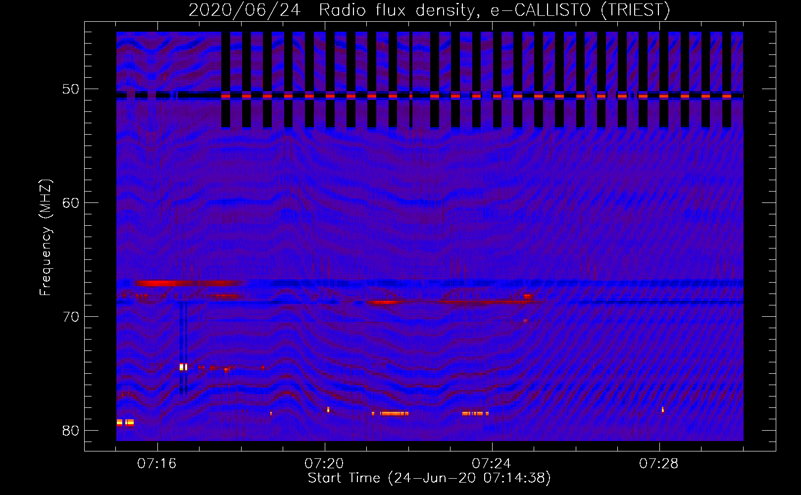
Task: Click the "07:20" time tick label
Action: point(324,464)
